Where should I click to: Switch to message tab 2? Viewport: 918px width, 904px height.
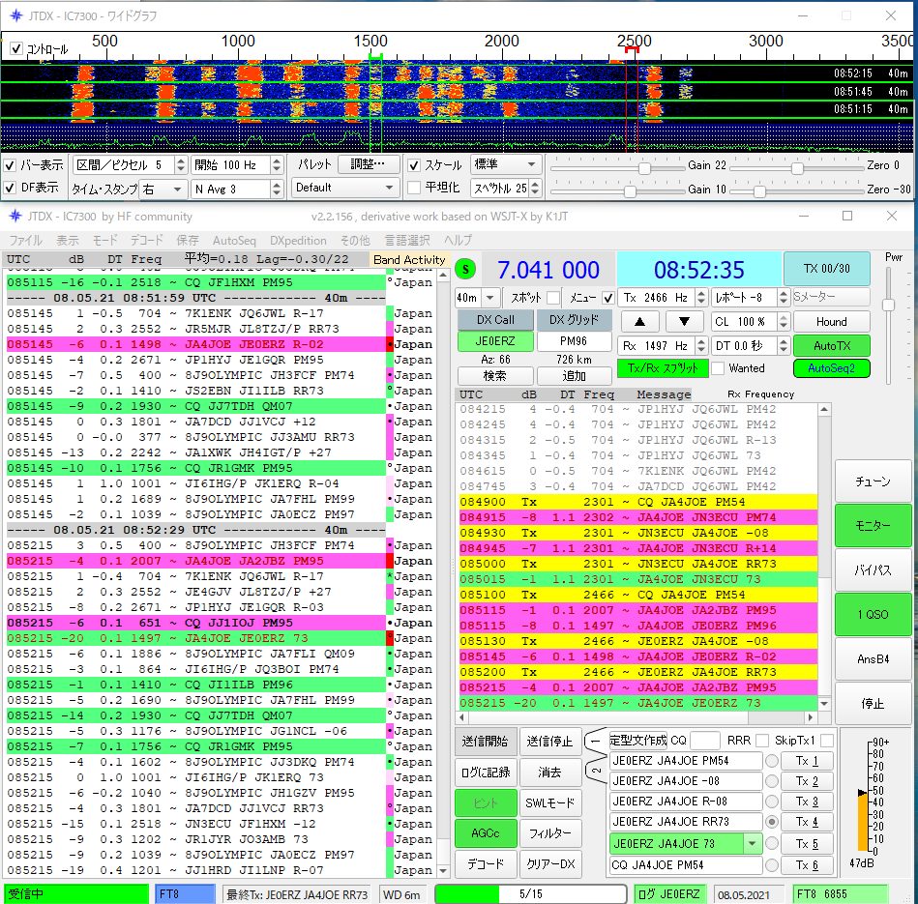[x=597, y=770]
